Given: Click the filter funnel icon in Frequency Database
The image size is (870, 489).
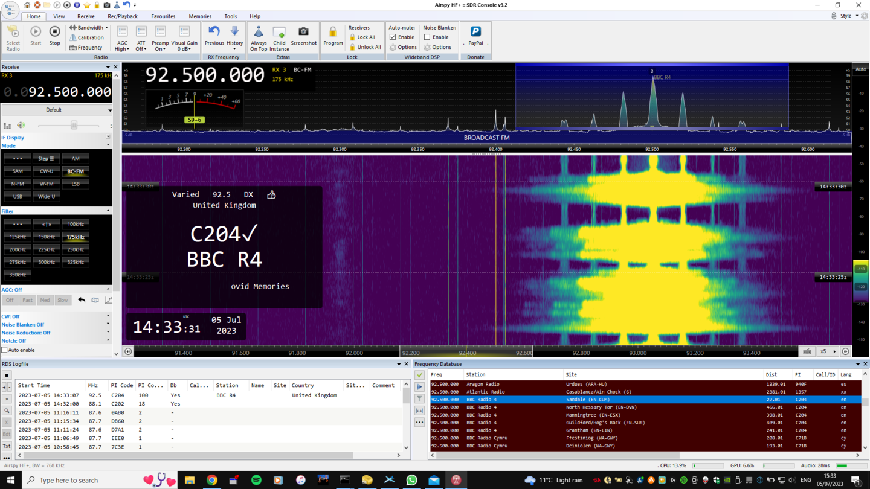Looking at the screenshot, I should [419, 398].
